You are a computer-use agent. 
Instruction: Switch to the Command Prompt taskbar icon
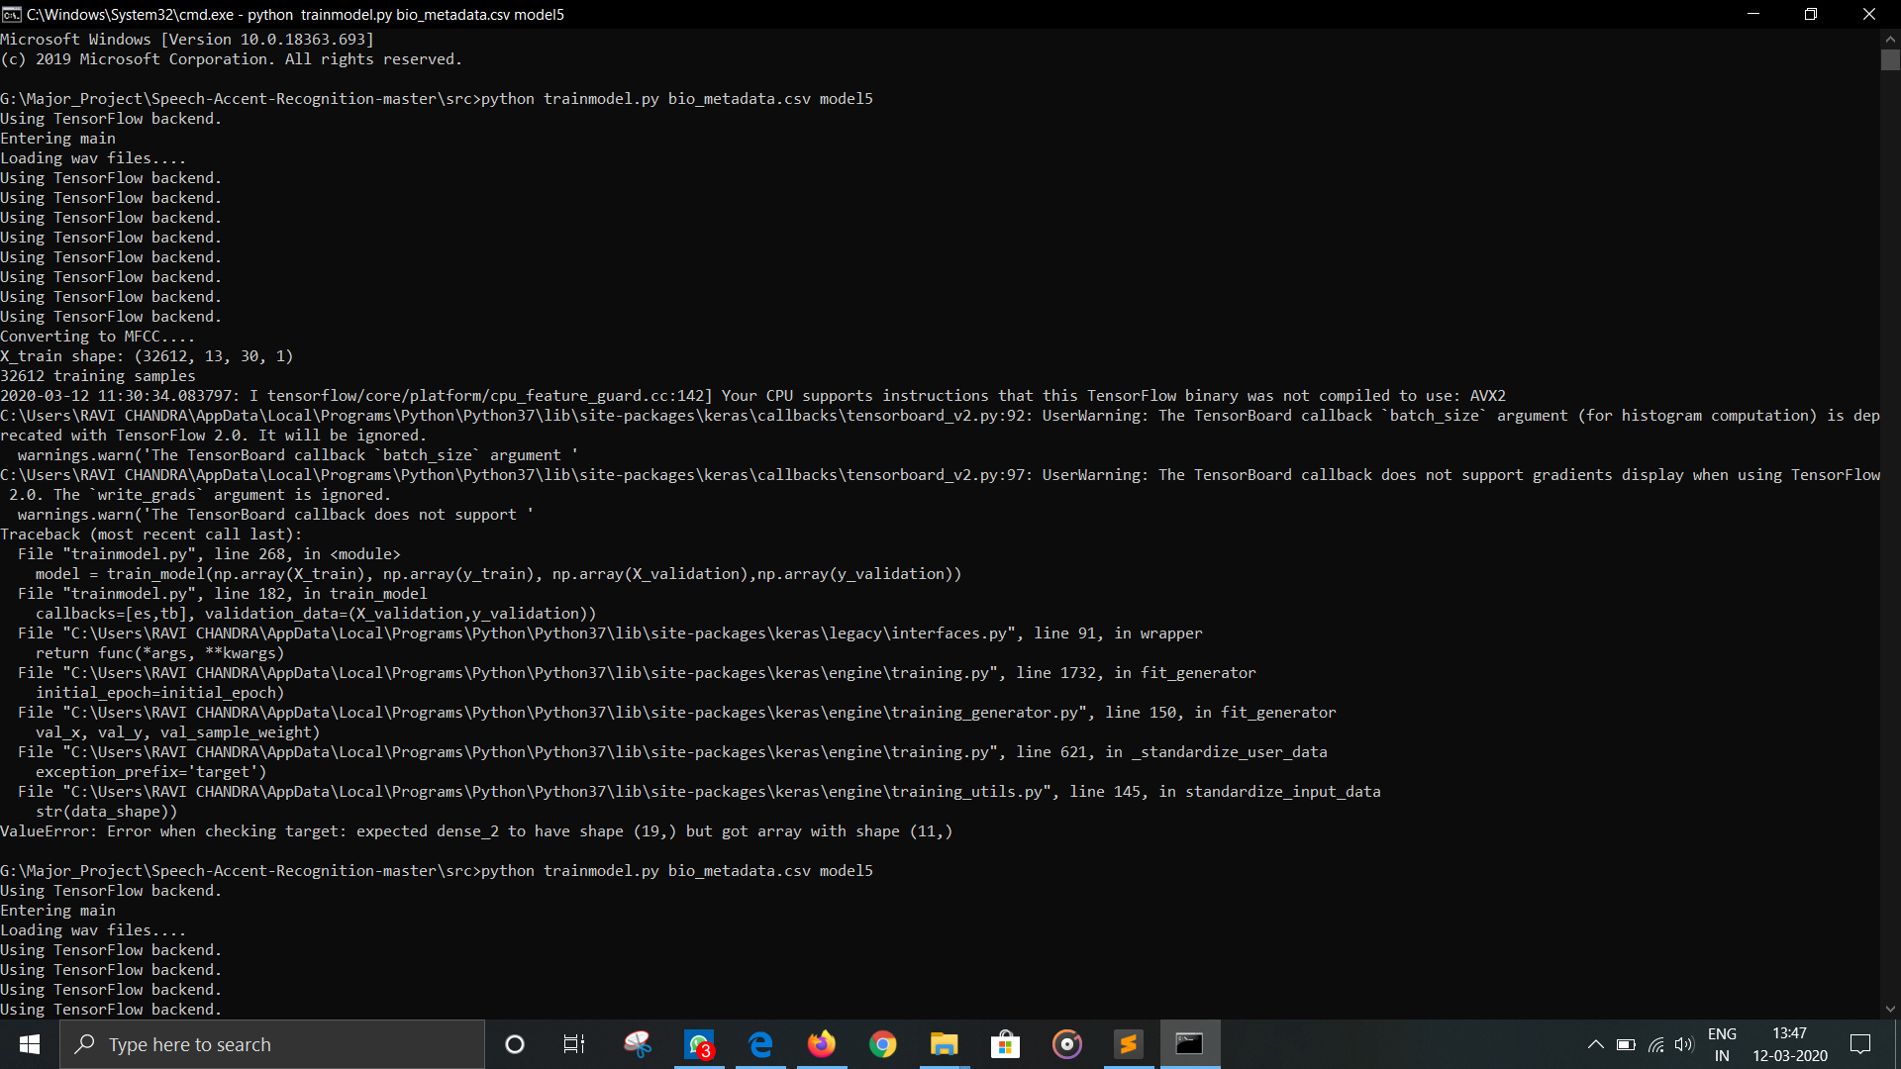tap(1190, 1044)
